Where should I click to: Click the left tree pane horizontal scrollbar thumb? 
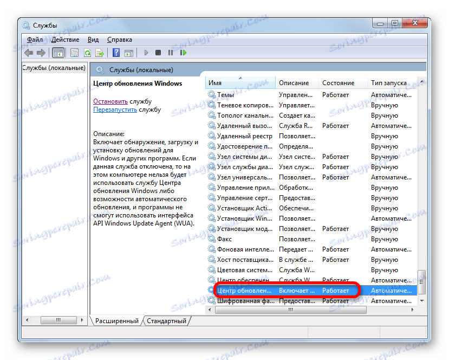point(58,320)
